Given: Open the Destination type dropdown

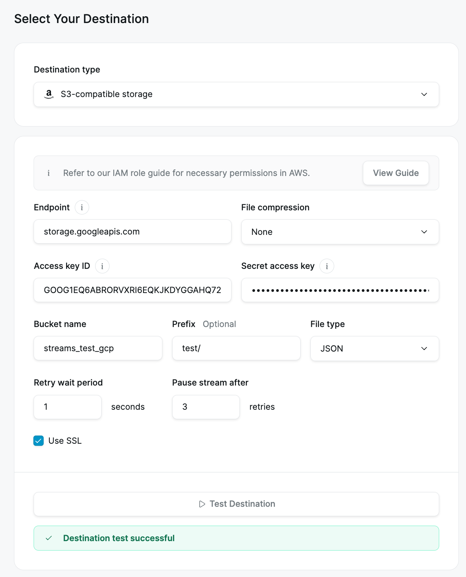Looking at the screenshot, I should pyautogui.click(x=236, y=94).
